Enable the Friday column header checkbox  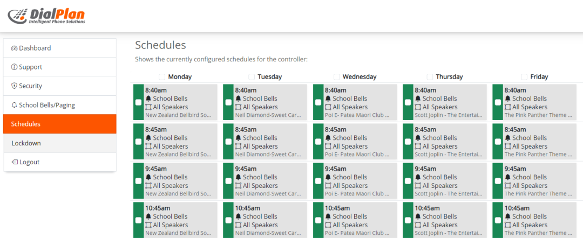click(x=524, y=77)
